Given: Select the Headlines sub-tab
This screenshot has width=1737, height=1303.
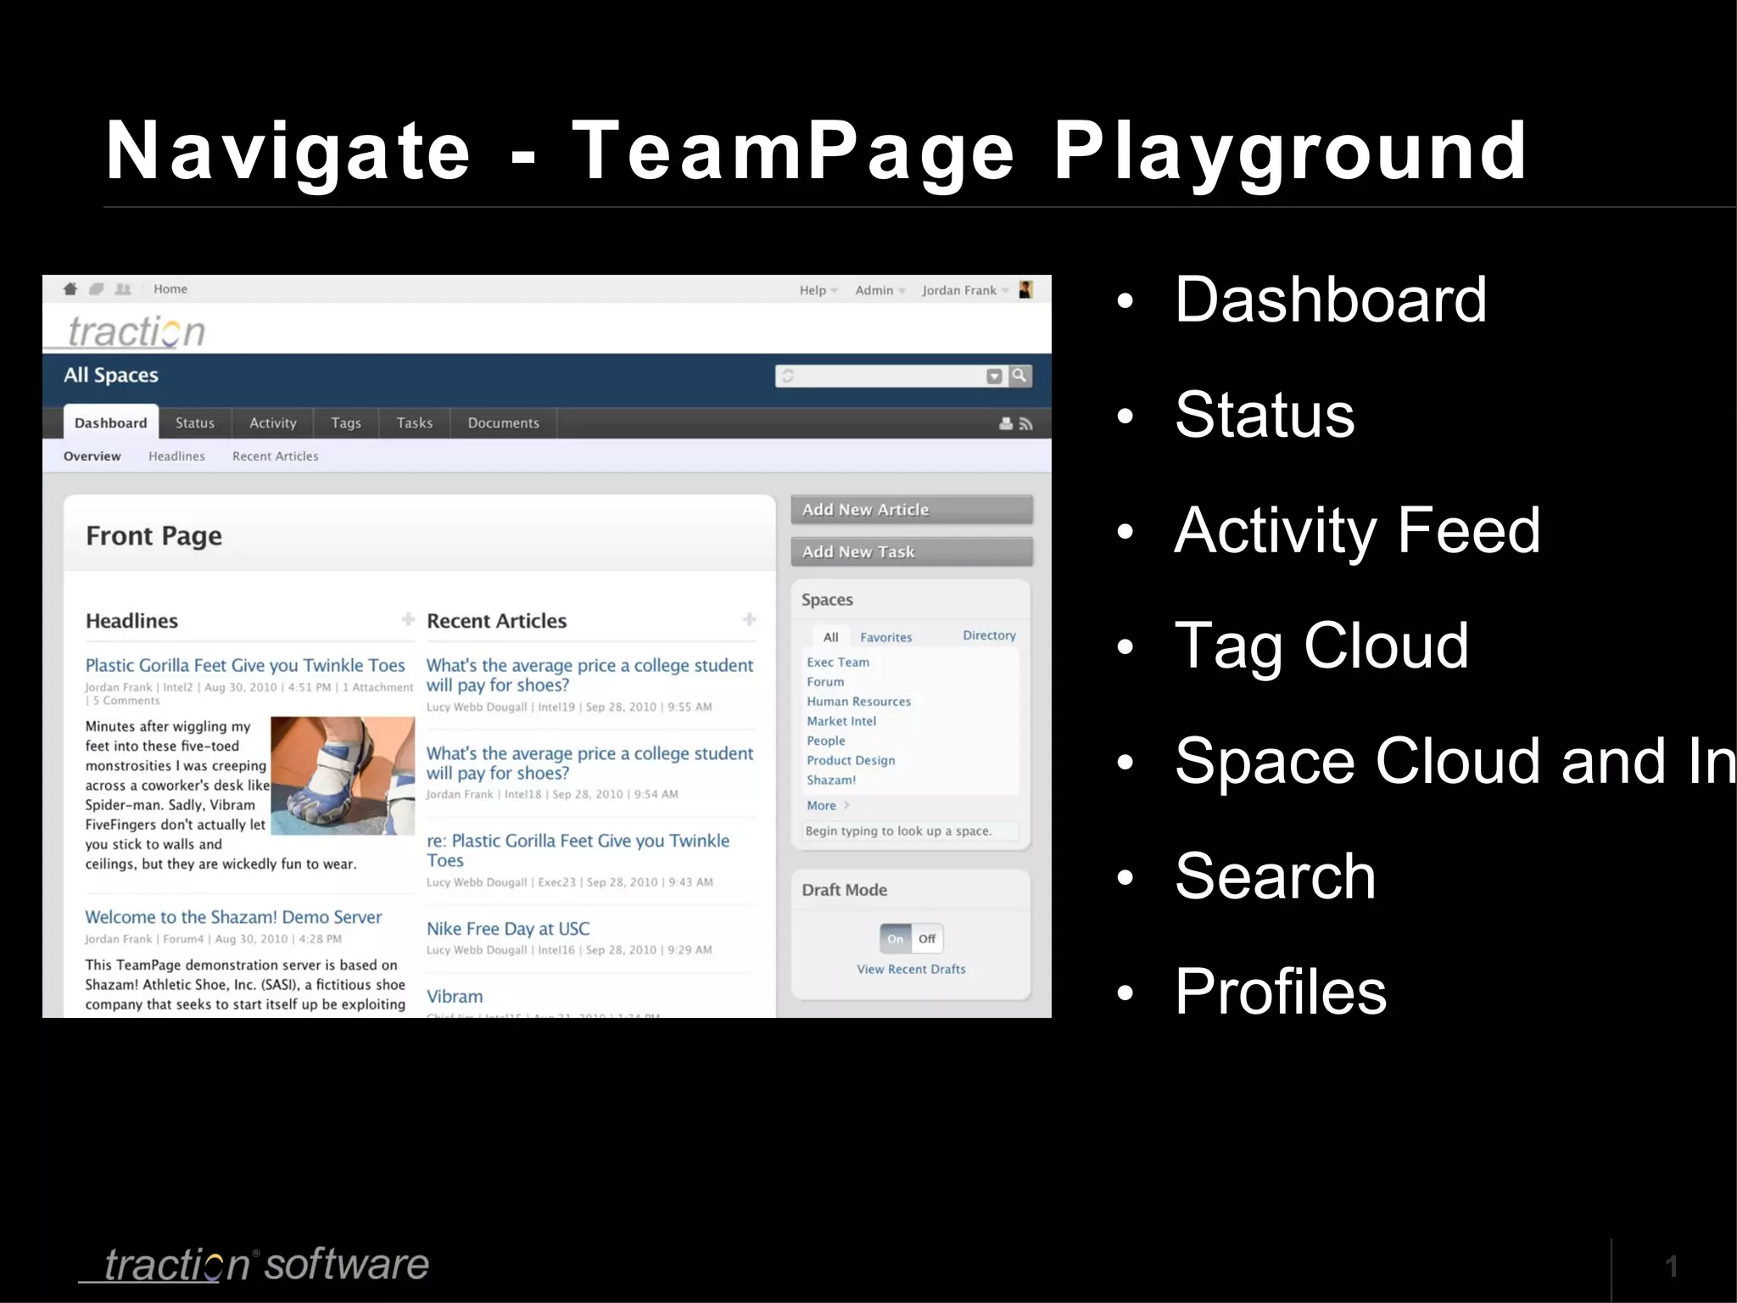Looking at the screenshot, I should [x=176, y=456].
